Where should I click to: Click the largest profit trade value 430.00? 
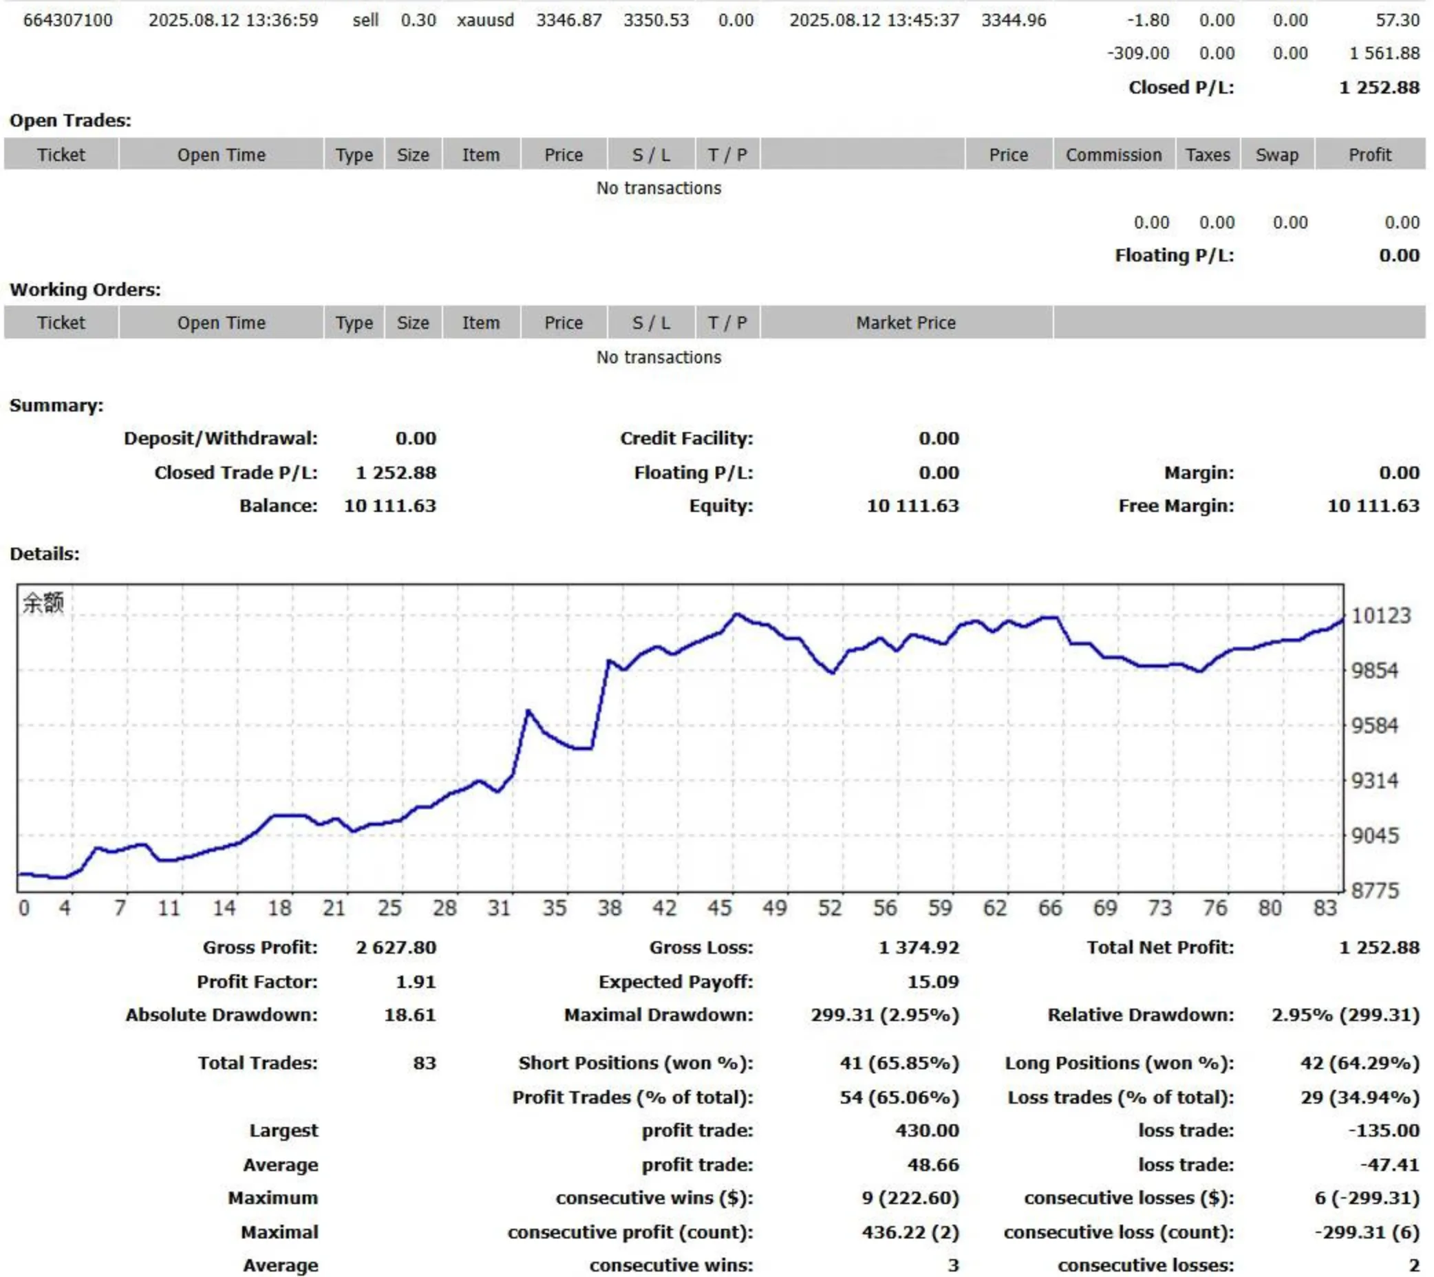(x=927, y=1130)
